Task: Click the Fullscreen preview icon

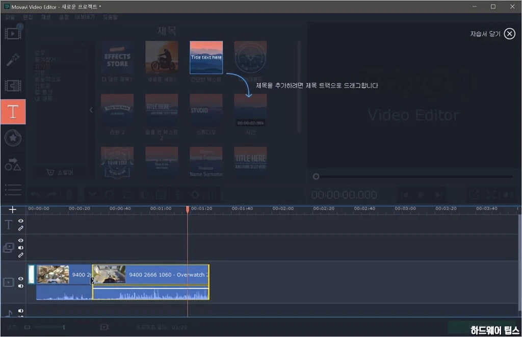Action: tap(491, 195)
